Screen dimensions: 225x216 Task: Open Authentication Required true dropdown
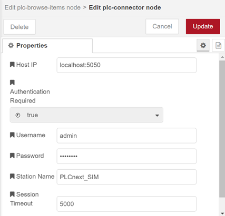click(86, 115)
